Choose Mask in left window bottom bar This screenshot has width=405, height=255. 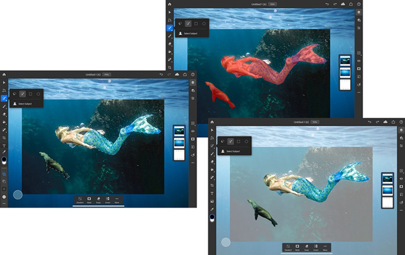[89, 199]
